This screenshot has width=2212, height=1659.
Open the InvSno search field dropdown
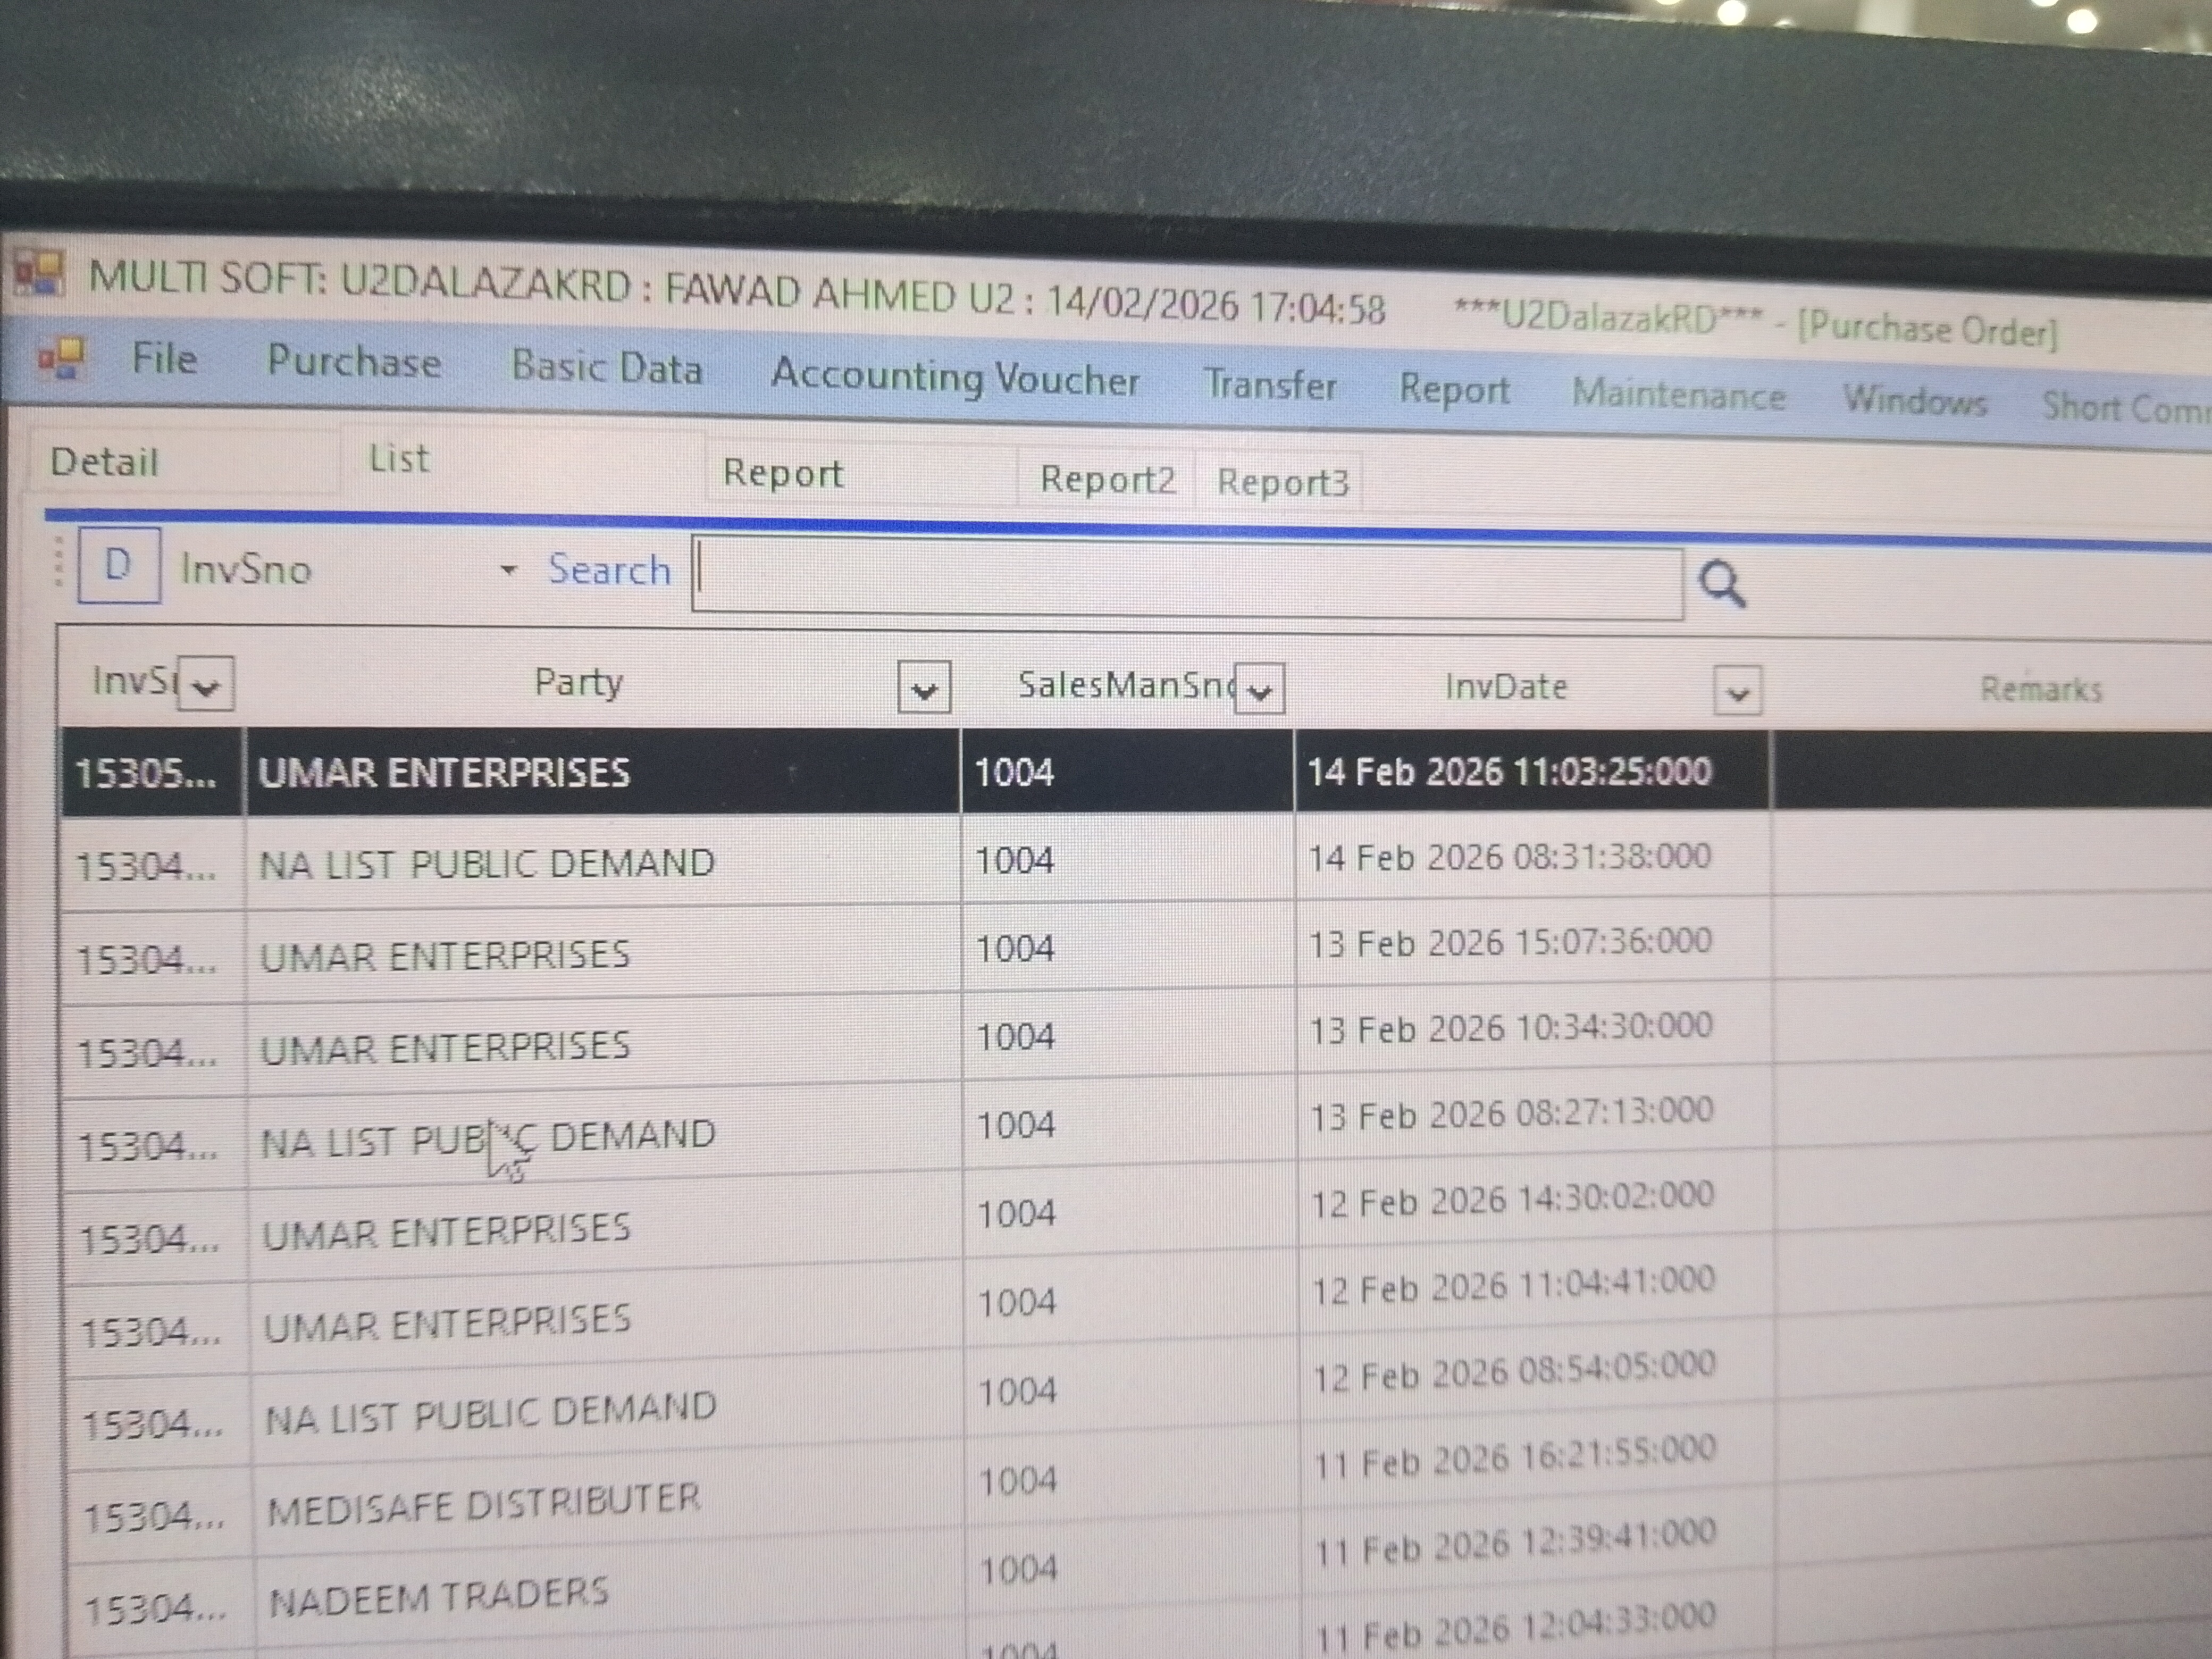pos(508,570)
